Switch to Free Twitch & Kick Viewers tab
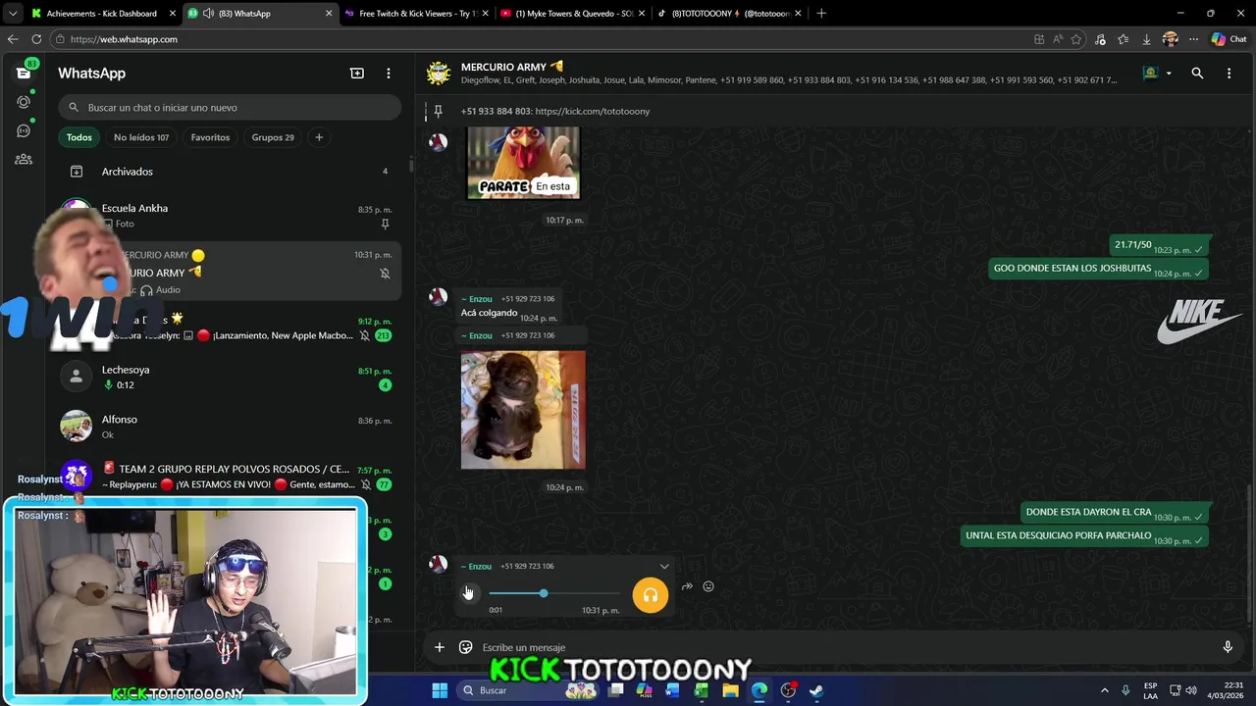This screenshot has width=1256, height=706. 417,14
